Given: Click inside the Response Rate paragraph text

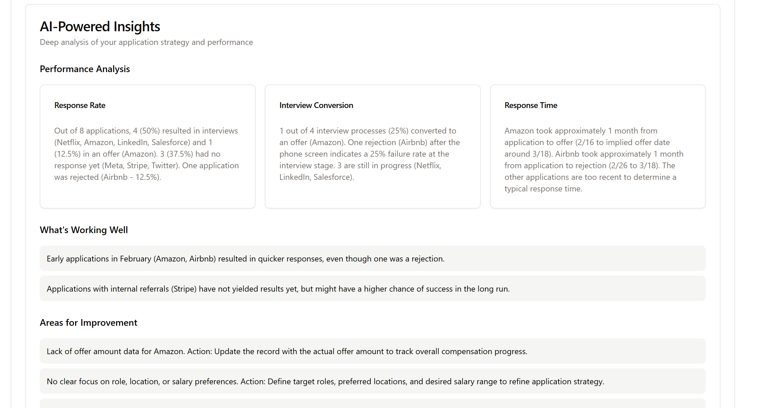Looking at the screenshot, I should (x=146, y=154).
